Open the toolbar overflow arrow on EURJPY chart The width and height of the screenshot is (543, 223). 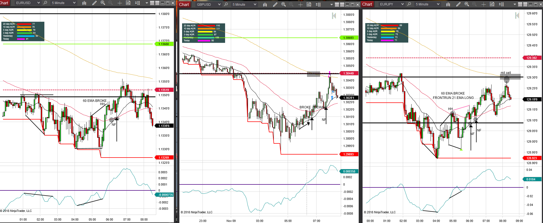pos(515,4)
